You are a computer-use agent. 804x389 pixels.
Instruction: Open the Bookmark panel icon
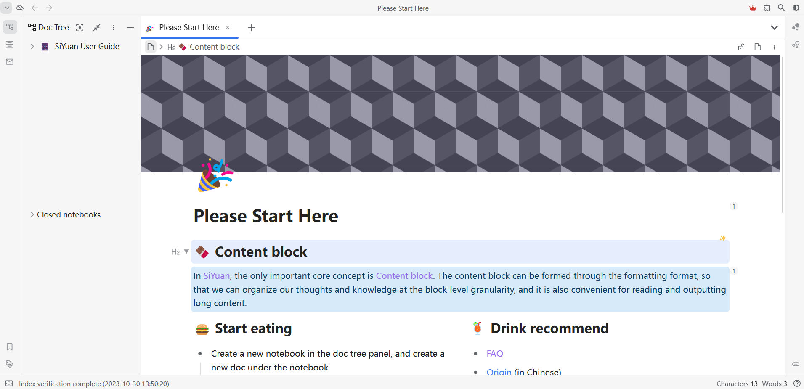click(10, 347)
